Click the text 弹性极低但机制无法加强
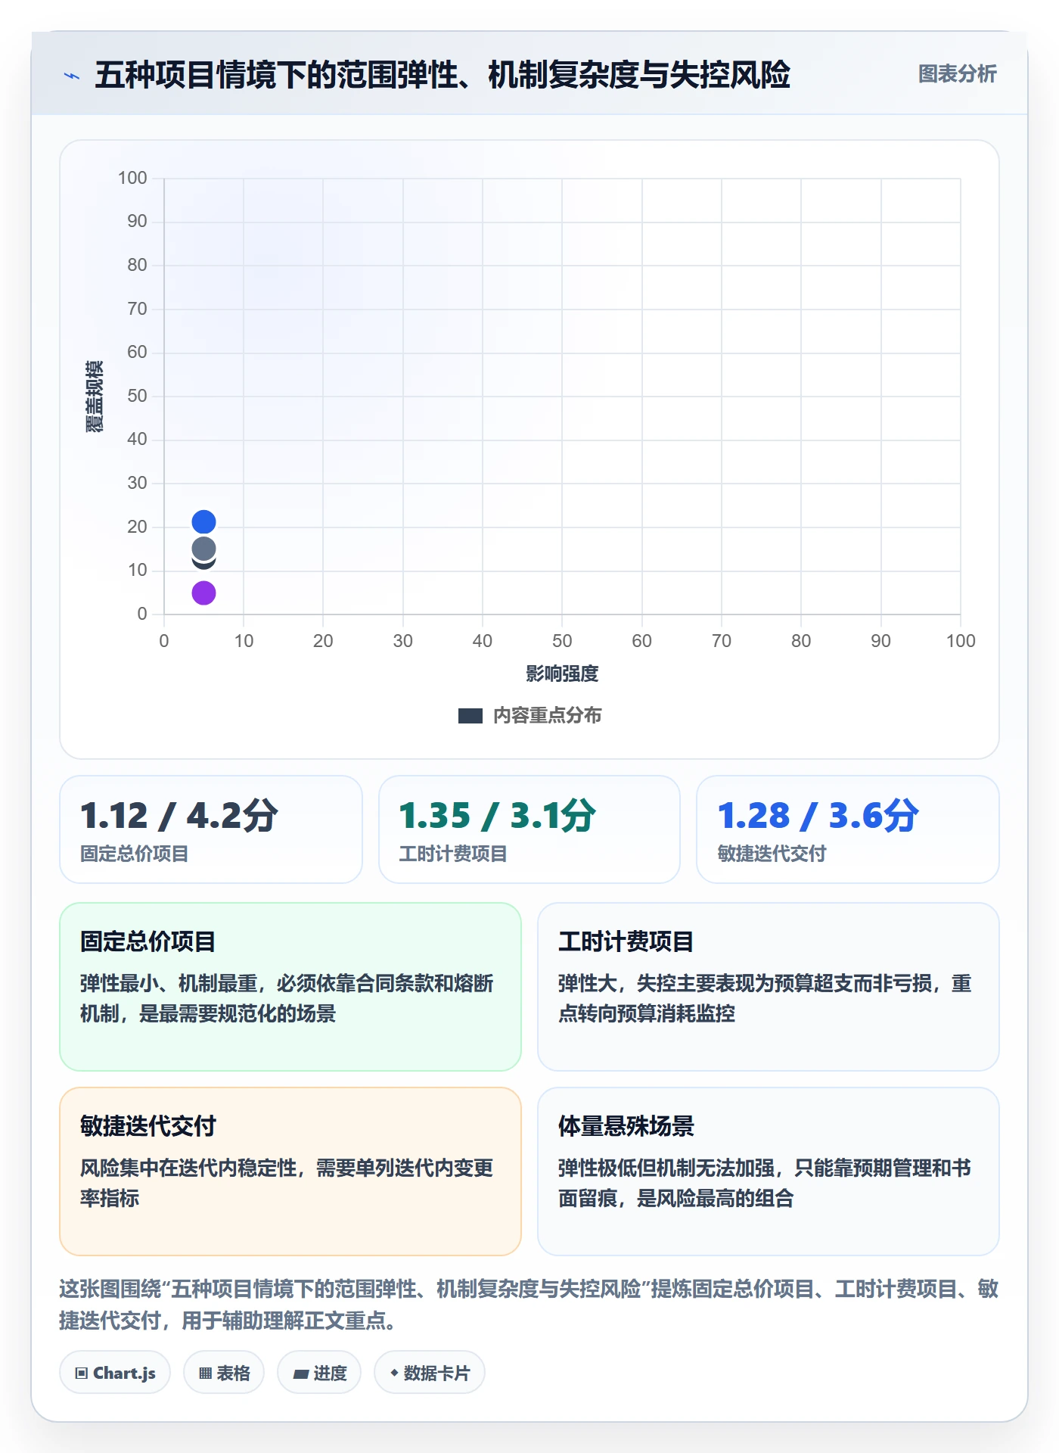Image resolution: width=1059 pixels, height=1453 pixels. click(x=666, y=1168)
